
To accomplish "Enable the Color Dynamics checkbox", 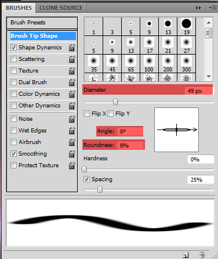I will pyautogui.click(x=13, y=94).
